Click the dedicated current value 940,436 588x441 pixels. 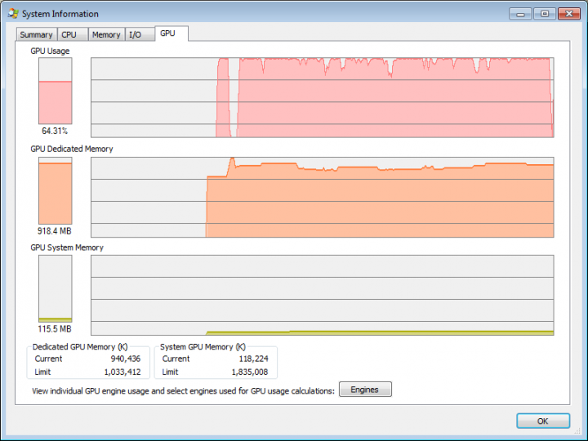click(125, 359)
